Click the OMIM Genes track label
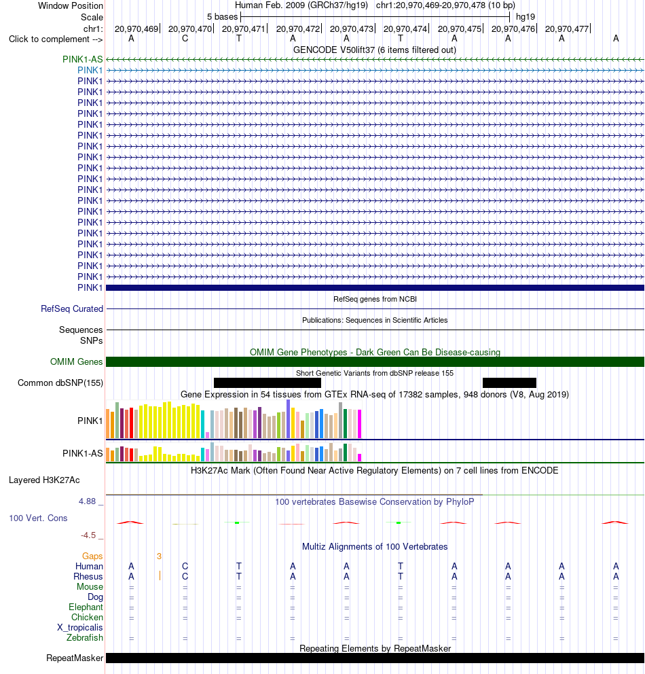 [x=77, y=362]
